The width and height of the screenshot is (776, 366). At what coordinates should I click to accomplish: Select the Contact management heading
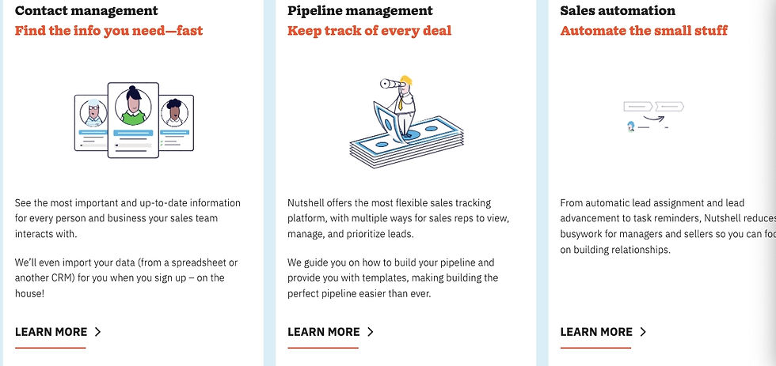[x=86, y=10]
